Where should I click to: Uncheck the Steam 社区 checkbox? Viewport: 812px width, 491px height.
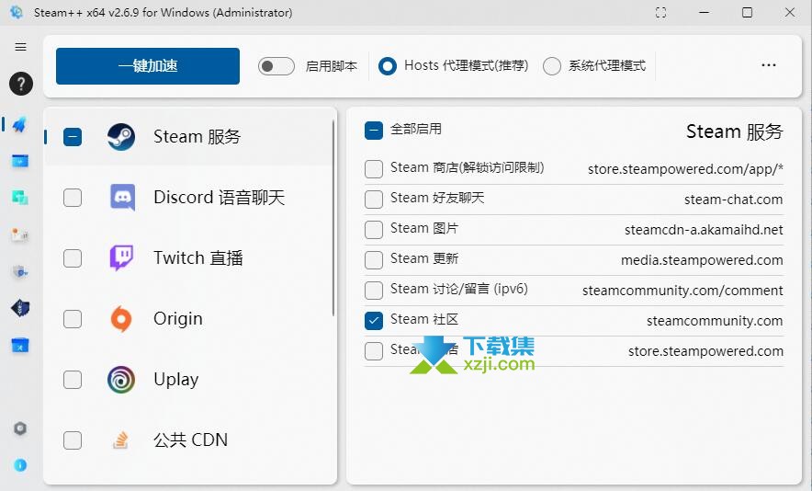click(373, 321)
